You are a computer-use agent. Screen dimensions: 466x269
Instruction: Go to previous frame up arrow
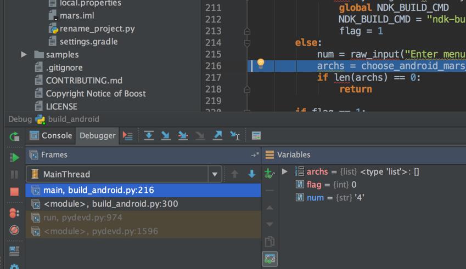[x=234, y=174]
